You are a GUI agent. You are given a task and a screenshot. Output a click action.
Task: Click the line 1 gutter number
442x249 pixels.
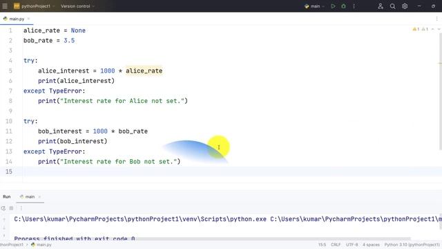pyautogui.click(x=10, y=30)
